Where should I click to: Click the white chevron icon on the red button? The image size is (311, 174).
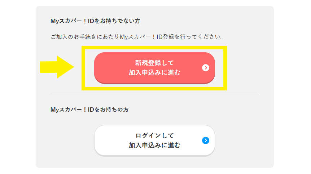click(206, 68)
